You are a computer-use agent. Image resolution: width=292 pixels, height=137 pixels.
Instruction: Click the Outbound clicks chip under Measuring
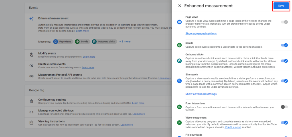tap(104, 42)
